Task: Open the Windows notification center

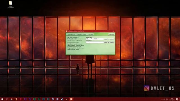Action: (177, 99)
